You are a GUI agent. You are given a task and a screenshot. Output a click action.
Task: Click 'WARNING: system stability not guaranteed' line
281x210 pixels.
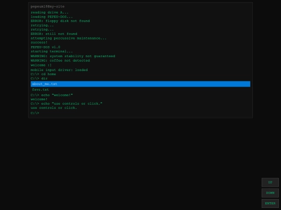point(73,56)
